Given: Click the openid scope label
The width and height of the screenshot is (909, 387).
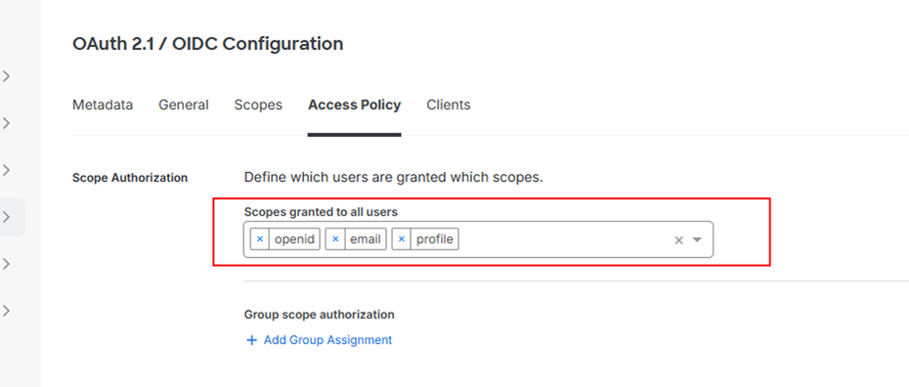Looking at the screenshot, I should pyautogui.click(x=294, y=239).
